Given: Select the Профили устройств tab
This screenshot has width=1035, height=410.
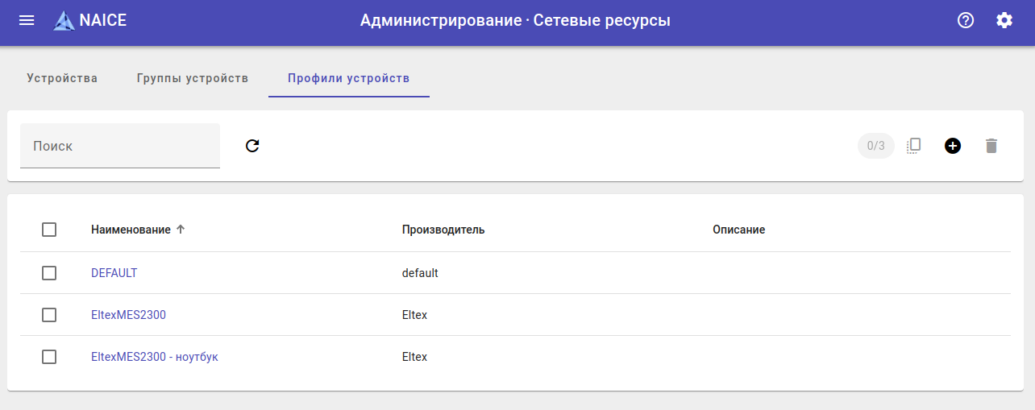Looking at the screenshot, I should coord(349,78).
